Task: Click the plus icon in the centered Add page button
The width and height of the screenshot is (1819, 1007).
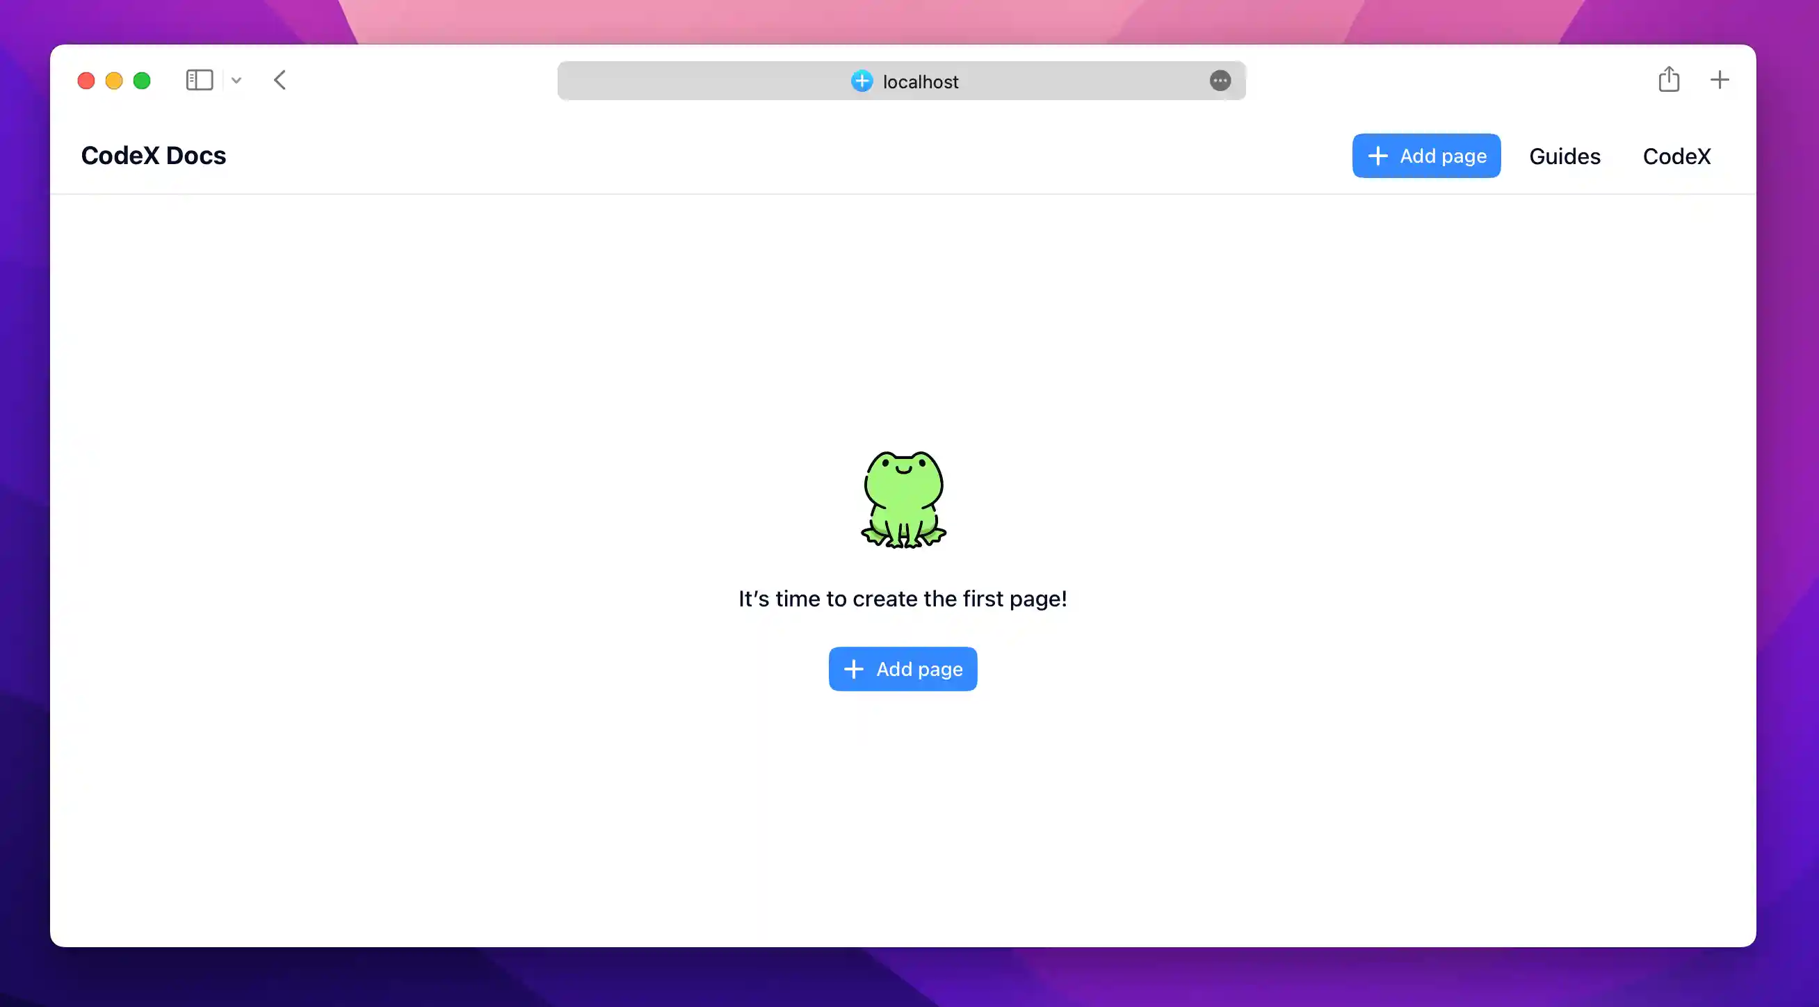Action: (x=854, y=669)
